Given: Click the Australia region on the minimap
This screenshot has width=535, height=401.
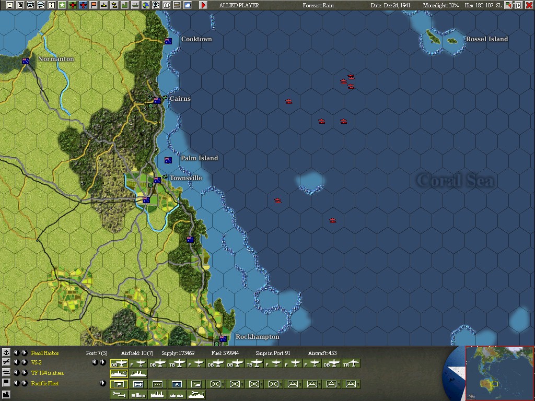Looking at the screenshot, I should [485, 385].
